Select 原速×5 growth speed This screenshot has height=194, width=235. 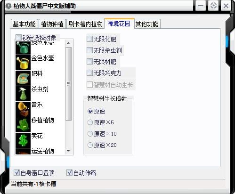(90, 122)
